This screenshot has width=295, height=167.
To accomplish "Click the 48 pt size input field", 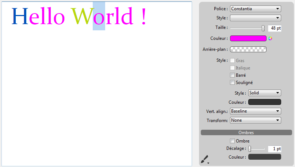I will point(274,28).
